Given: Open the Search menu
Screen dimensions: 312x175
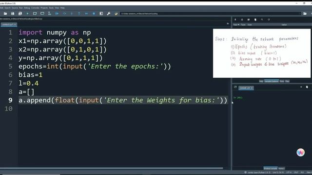Looking at the screenshot, I should pos(8,8).
